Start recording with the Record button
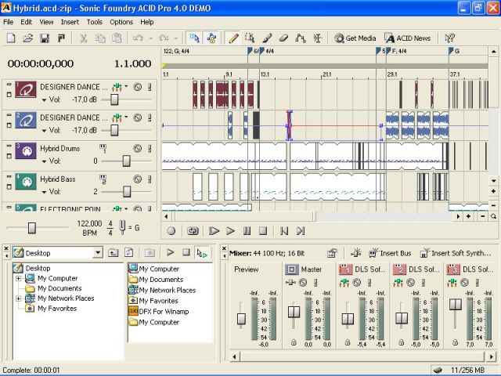Image resolution: width=501 pixels, height=376 pixels. [171, 231]
